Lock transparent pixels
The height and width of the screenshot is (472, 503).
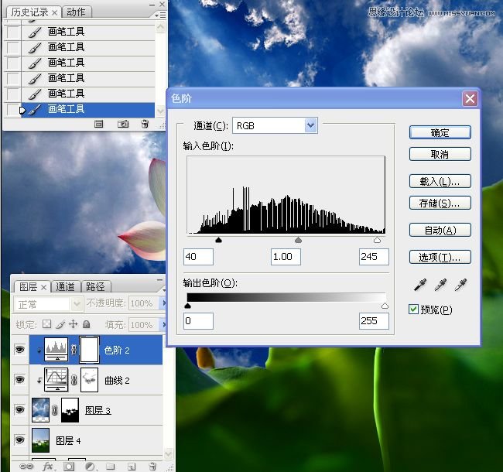[47, 324]
